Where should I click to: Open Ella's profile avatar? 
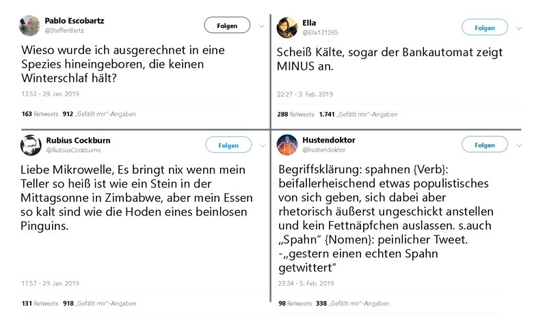(287, 27)
